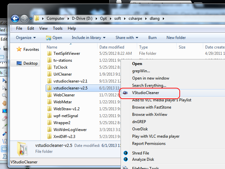The width and height of the screenshot is (225, 169).
Task: Expand arrow after dlang in breadcrumb
Action: [163, 18]
